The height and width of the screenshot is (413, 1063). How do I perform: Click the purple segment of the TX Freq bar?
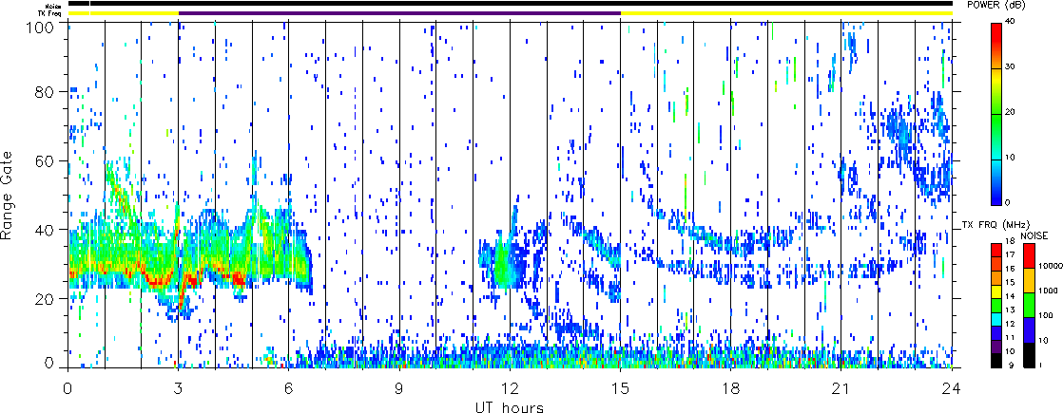pos(398,13)
